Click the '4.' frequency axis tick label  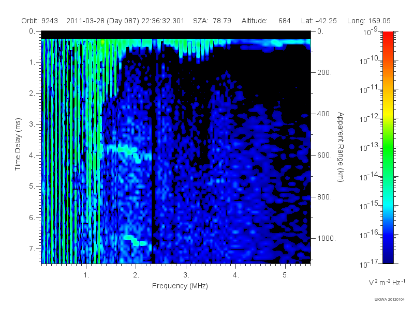point(236,275)
